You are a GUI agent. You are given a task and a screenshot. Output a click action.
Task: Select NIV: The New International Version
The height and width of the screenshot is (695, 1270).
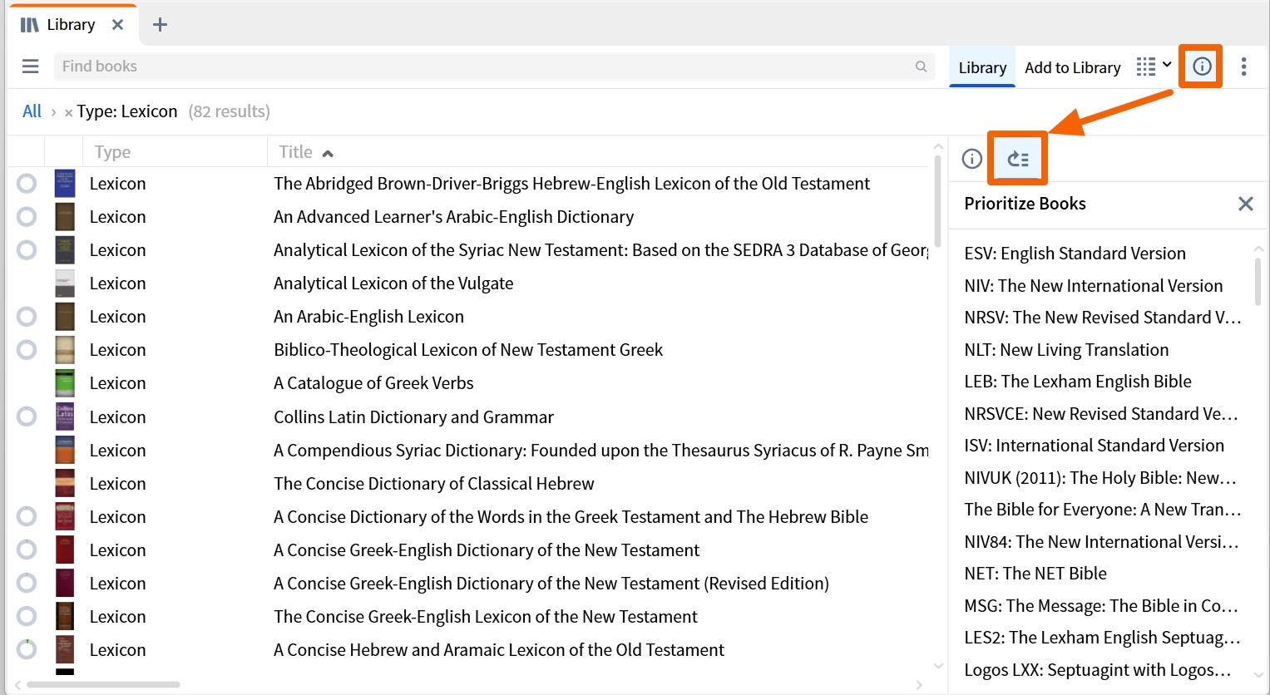point(1093,286)
